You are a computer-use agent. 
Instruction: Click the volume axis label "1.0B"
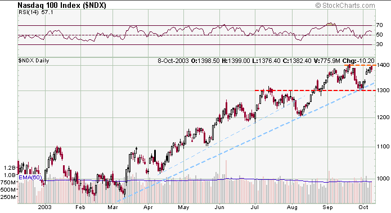10,175
